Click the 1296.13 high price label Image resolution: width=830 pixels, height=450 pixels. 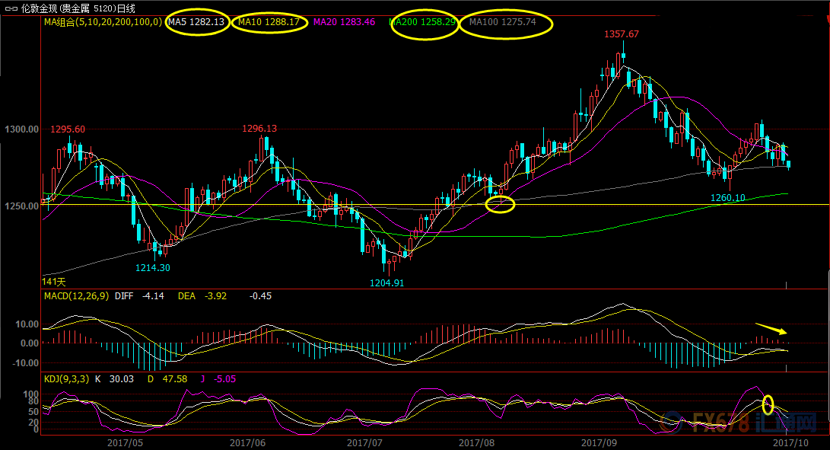pos(259,129)
